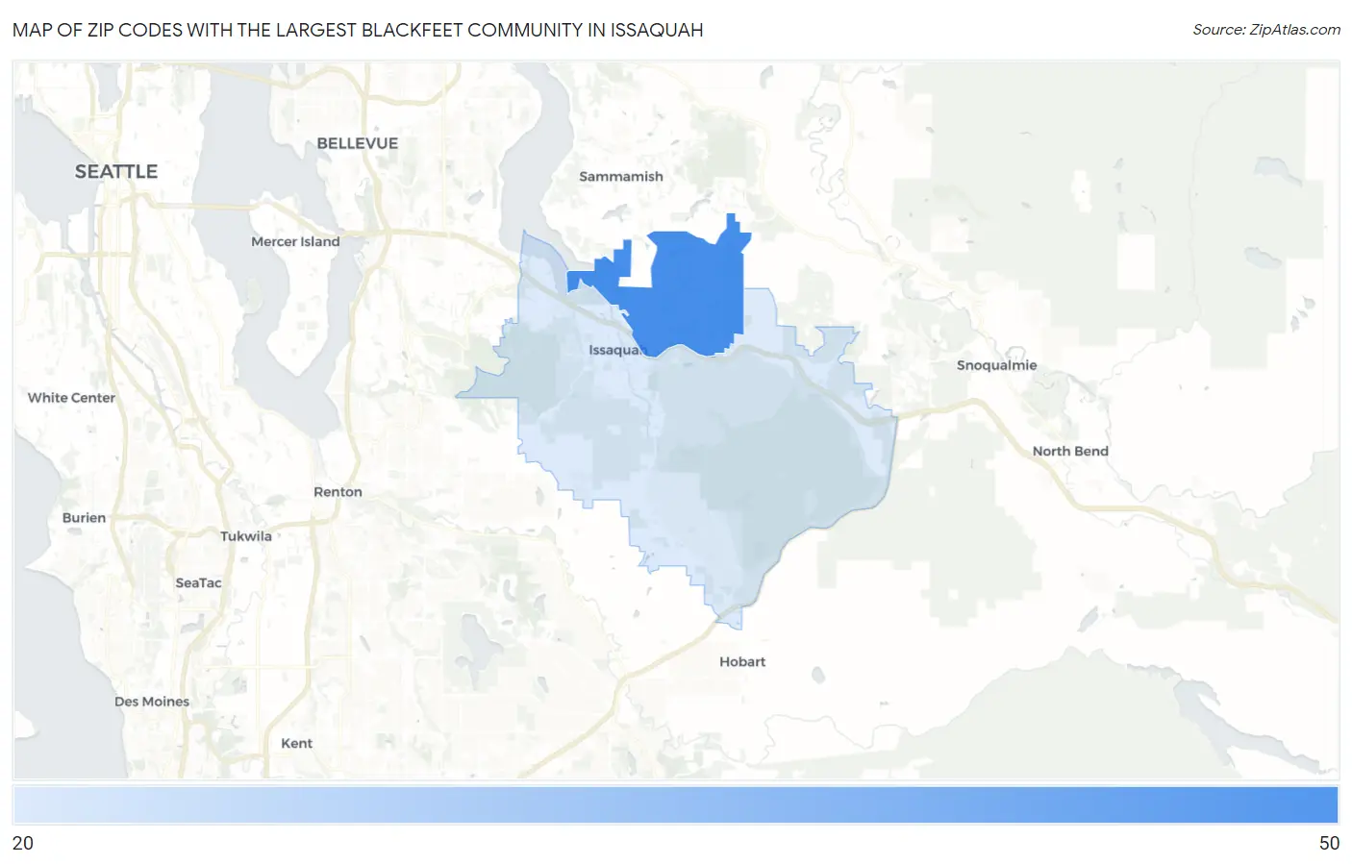Click the legend minimum value 20

23,843
